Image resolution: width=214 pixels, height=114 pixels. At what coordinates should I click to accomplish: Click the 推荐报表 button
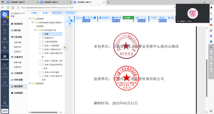tap(57, 13)
